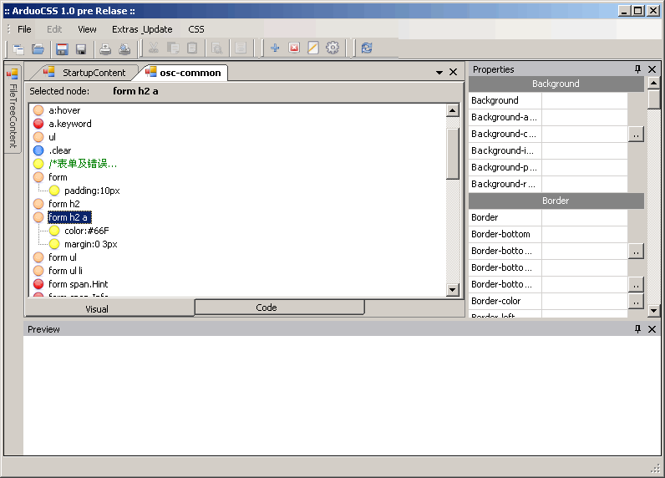Select the green Chinese comment node
665x478 pixels.
(83, 164)
